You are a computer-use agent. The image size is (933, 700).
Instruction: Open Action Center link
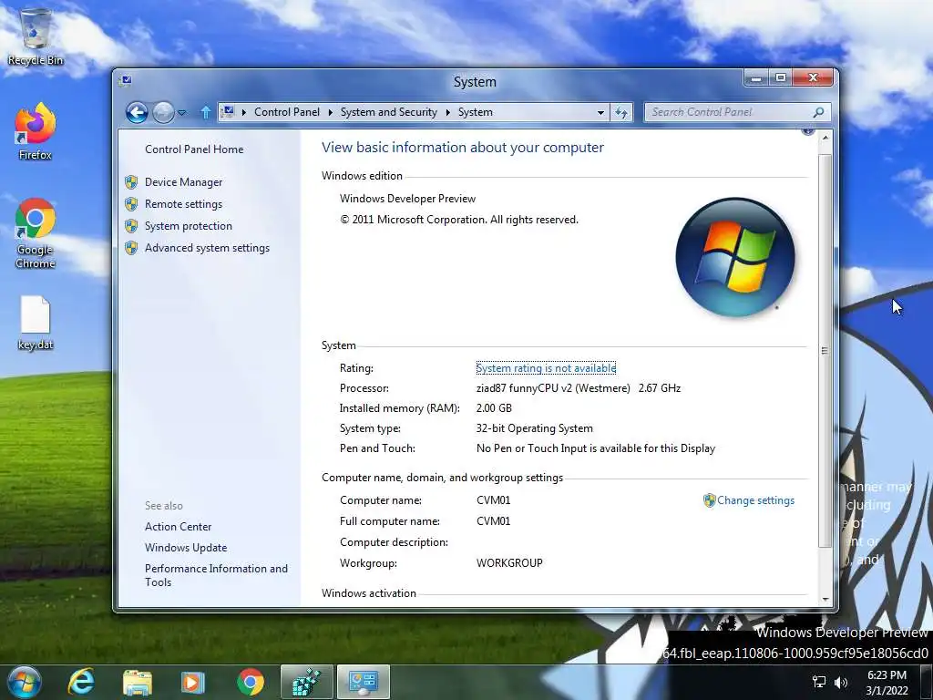click(178, 527)
